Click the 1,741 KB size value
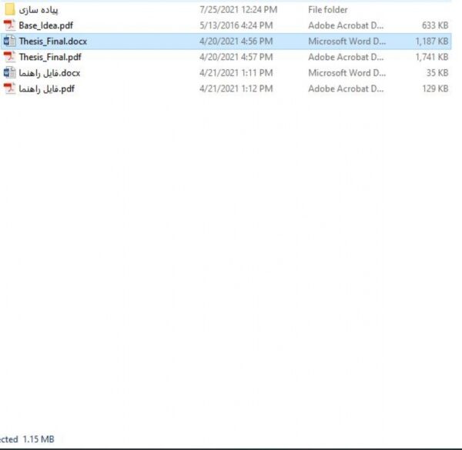462x450 pixels. click(x=432, y=57)
